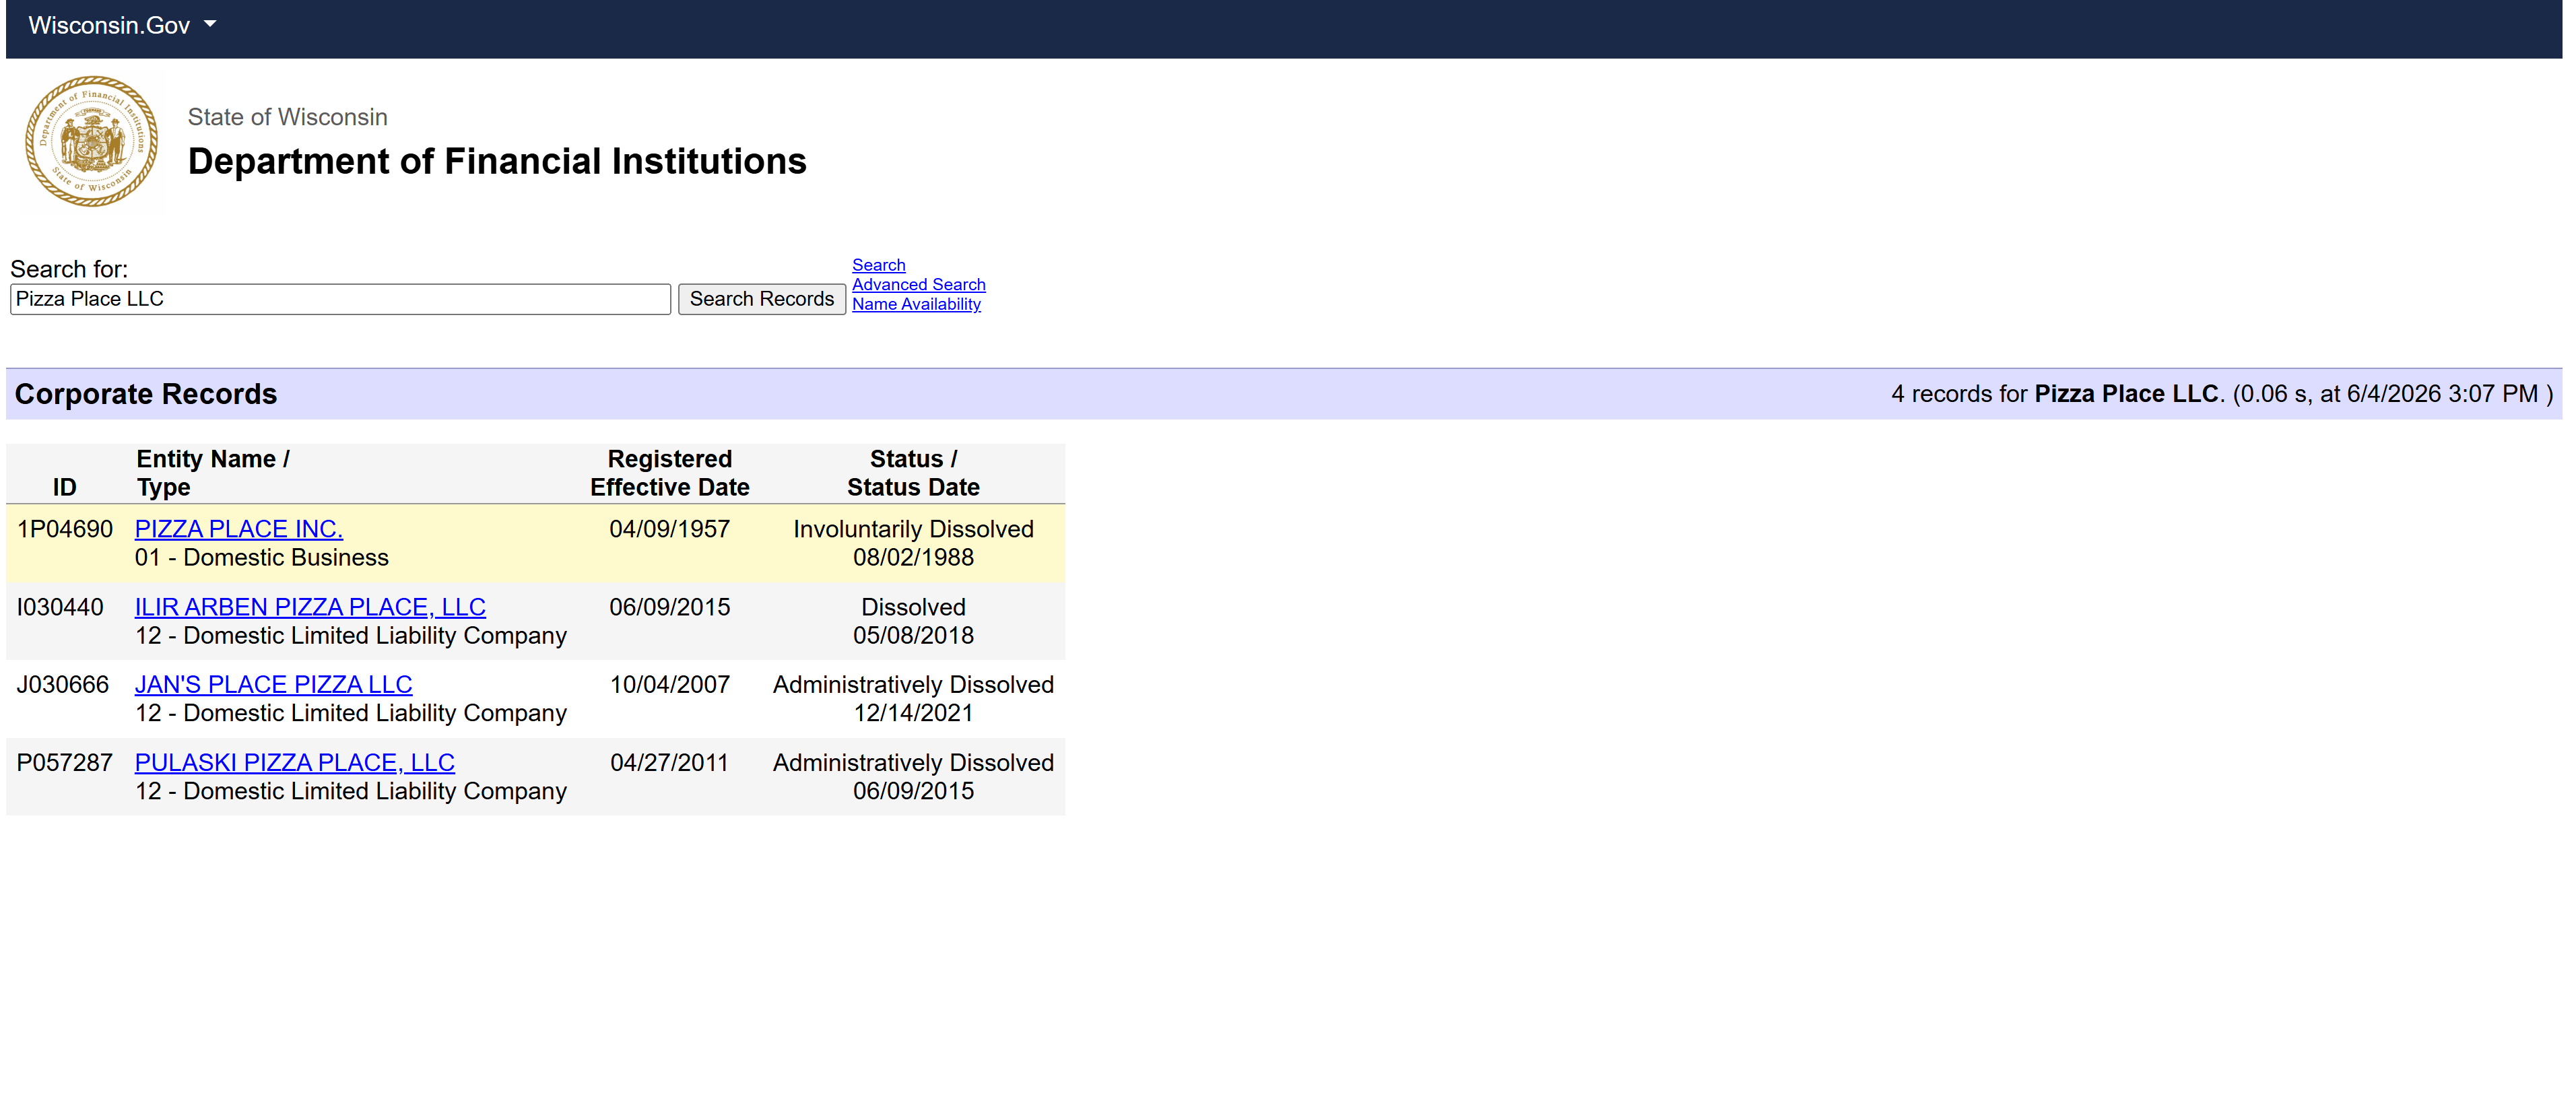
Task: Click the Registered Effective Date column header
Action: tap(669, 473)
